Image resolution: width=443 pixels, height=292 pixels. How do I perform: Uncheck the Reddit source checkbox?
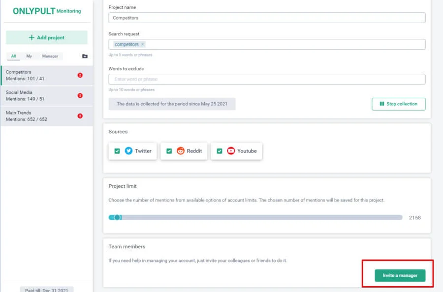tap(169, 151)
